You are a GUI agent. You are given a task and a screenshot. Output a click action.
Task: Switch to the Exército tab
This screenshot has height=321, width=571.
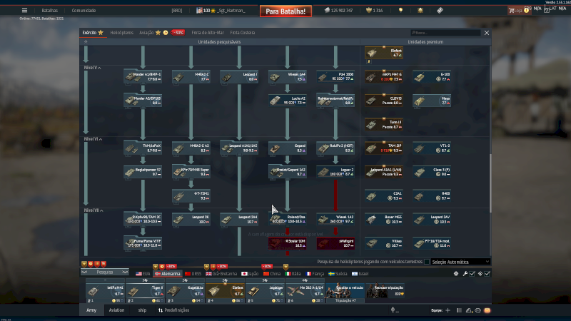pyautogui.click(x=93, y=32)
